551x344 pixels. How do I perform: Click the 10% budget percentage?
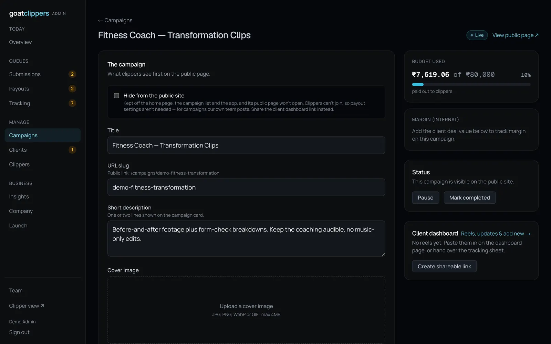(x=526, y=75)
